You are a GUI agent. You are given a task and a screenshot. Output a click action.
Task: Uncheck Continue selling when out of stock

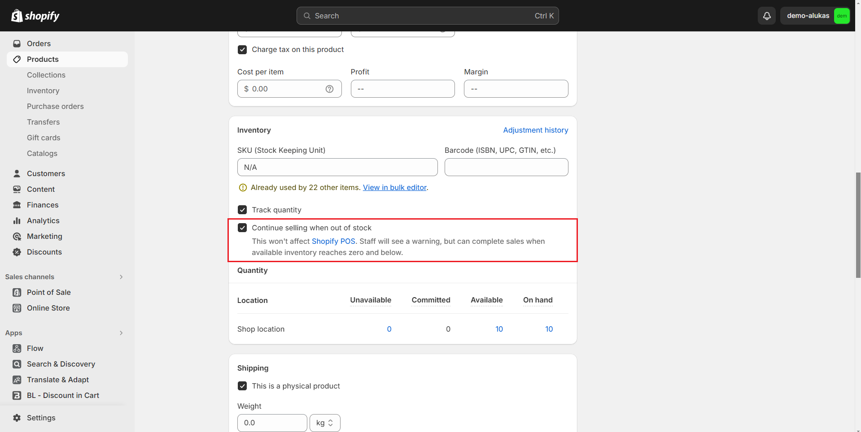(242, 228)
